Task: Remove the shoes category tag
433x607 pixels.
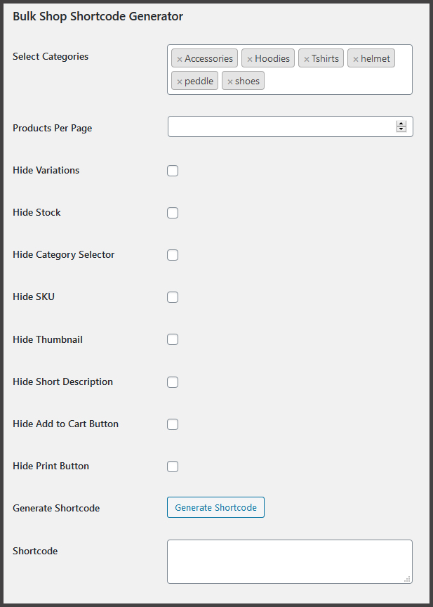Action: point(230,81)
